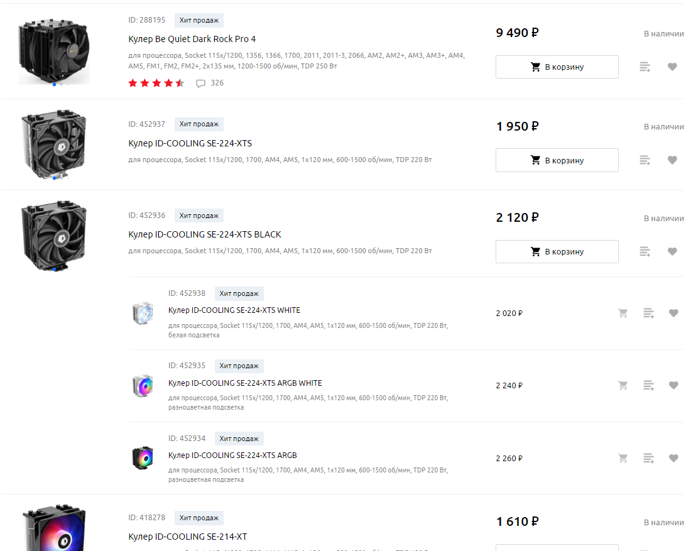Favorite the ID-COOLING SE-224-XTS BLACK

pyautogui.click(x=672, y=251)
